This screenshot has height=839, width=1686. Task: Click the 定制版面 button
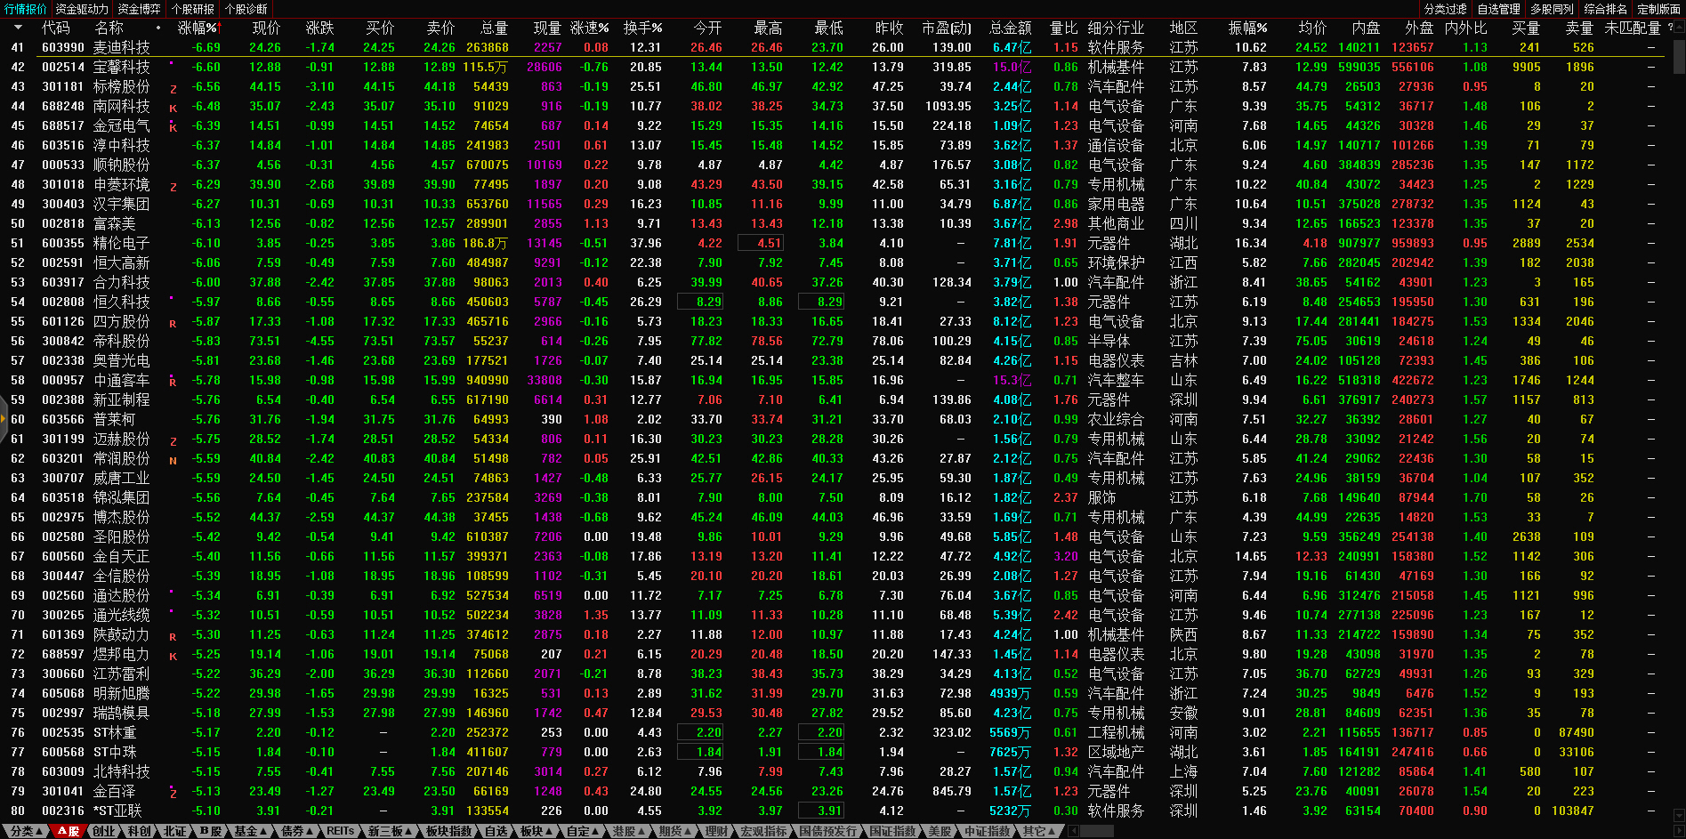click(1658, 9)
